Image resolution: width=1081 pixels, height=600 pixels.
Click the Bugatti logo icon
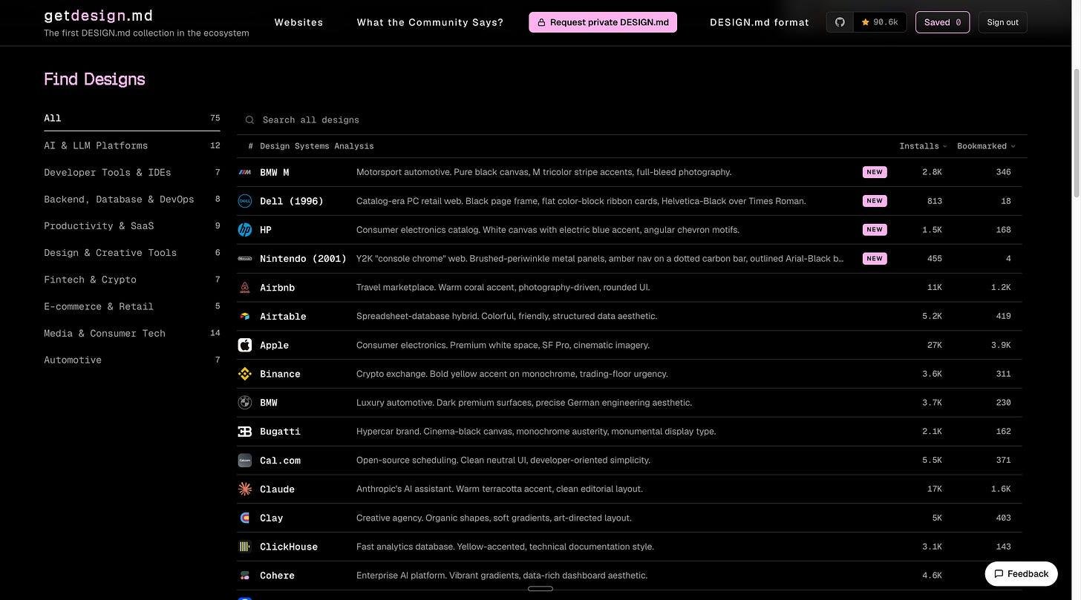tap(244, 432)
